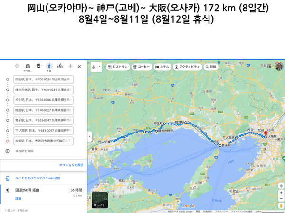Select the recommended travel mode diamond icon
This screenshot has width=285, height=213.
coord(17,66)
